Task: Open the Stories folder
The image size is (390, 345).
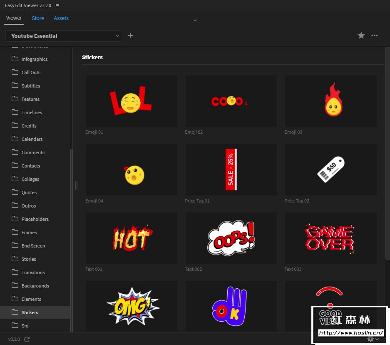Action: point(35,259)
